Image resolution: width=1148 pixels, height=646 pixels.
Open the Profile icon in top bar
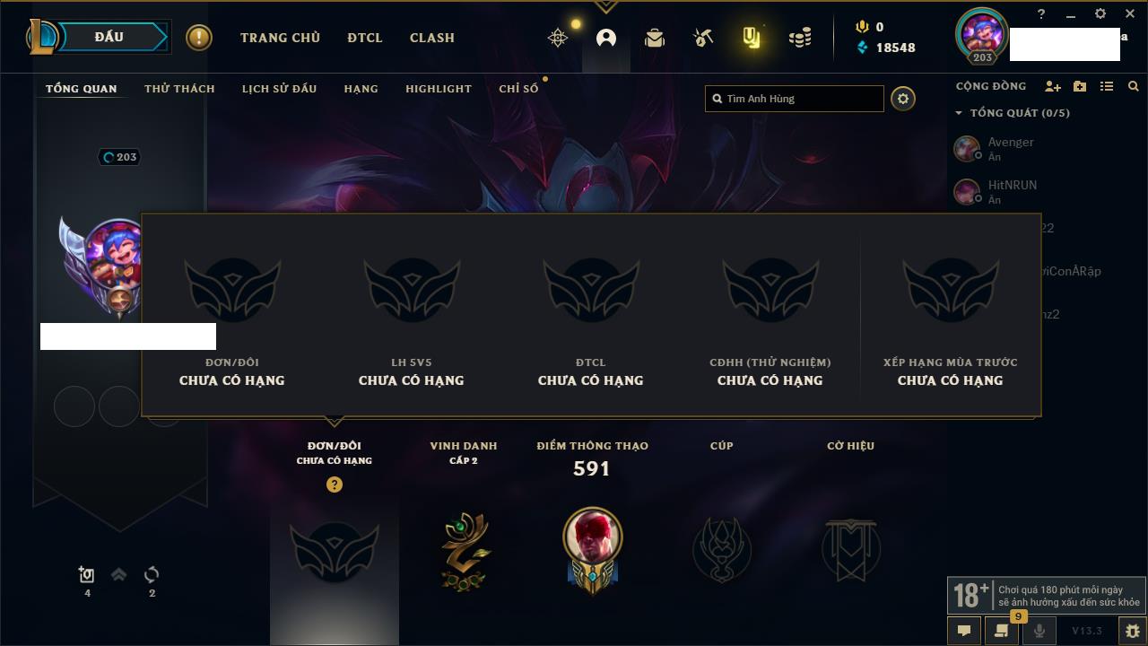(606, 38)
